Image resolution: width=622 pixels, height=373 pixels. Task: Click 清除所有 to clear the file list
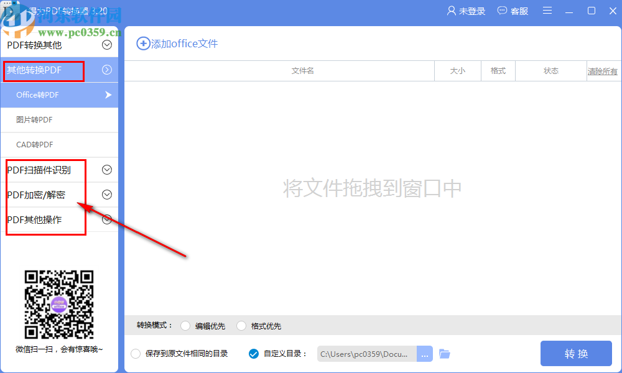tap(602, 71)
